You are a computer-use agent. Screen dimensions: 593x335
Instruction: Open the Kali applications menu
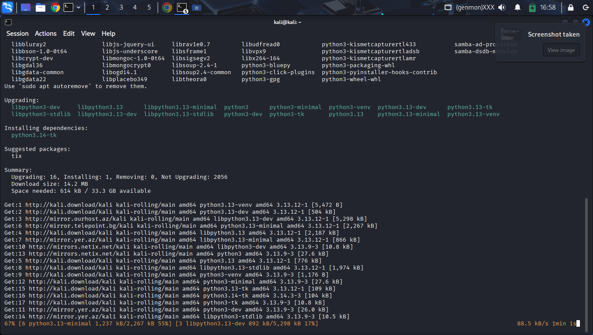[8, 7]
